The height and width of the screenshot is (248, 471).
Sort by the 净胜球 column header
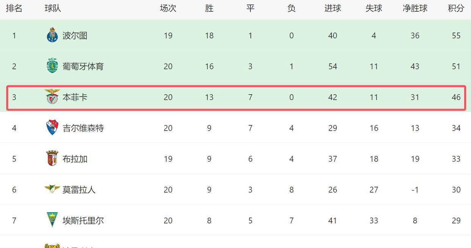coord(415,8)
